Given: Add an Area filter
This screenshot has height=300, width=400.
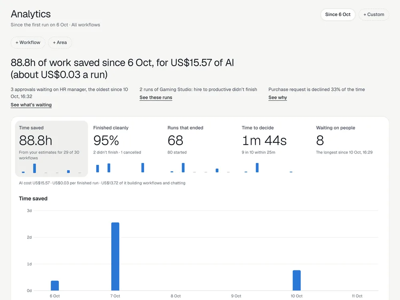Looking at the screenshot, I should point(60,43).
